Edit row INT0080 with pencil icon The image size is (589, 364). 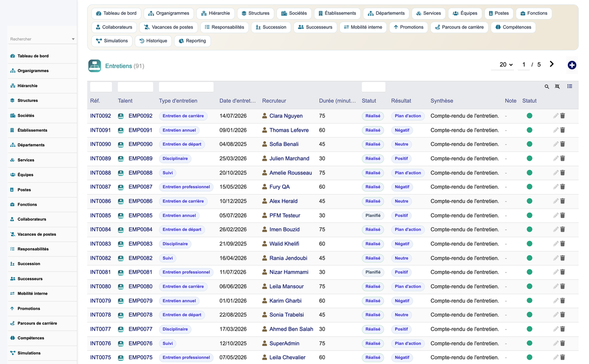coord(556,287)
